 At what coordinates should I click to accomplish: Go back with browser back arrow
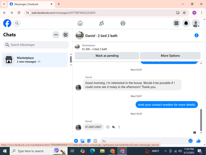(x=5, y=13)
